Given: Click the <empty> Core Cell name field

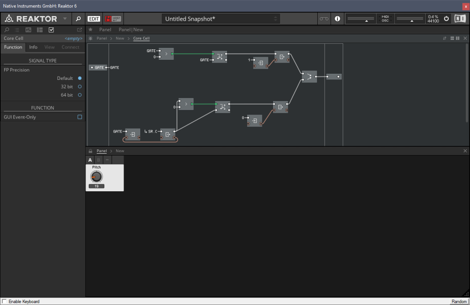Looking at the screenshot, I should [73, 39].
